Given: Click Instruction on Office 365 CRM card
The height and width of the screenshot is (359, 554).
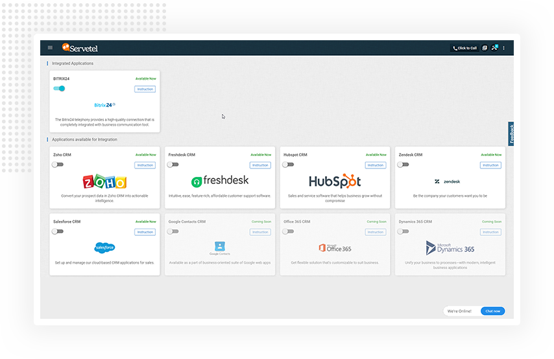Looking at the screenshot, I should click(375, 232).
